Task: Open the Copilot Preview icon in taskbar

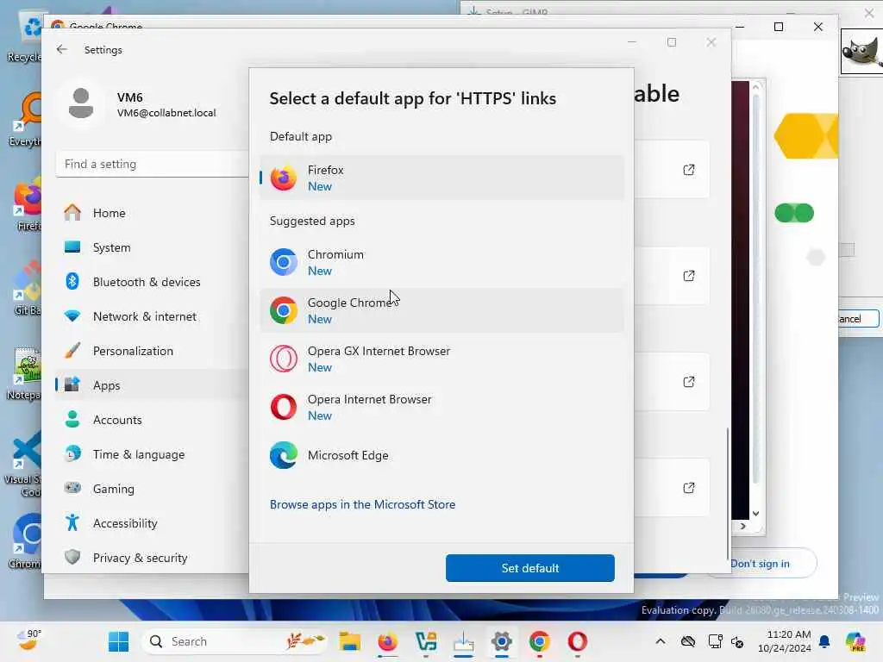Action: tap(855, 641)
